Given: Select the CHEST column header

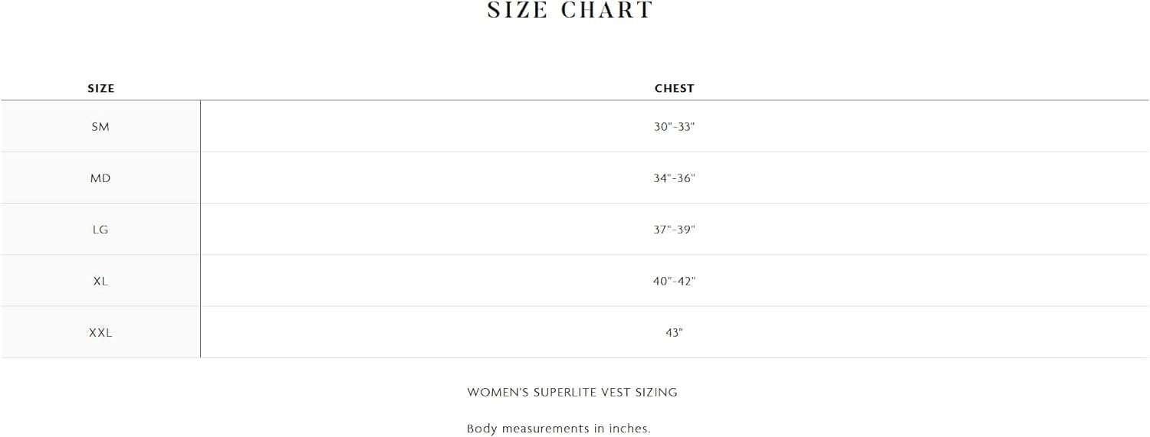Looking at the screenshot, I should click(x=674, y=88).
